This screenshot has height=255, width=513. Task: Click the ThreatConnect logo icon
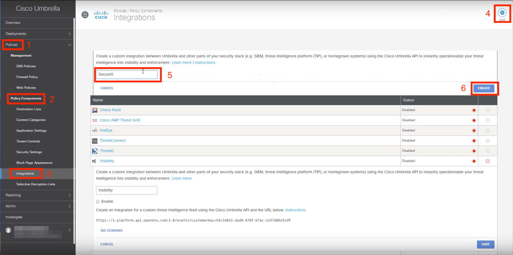point(95,141)
